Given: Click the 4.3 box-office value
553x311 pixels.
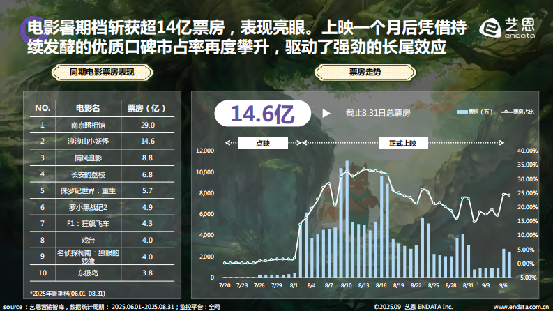Looking at the screenshot, I should (147, 224).
